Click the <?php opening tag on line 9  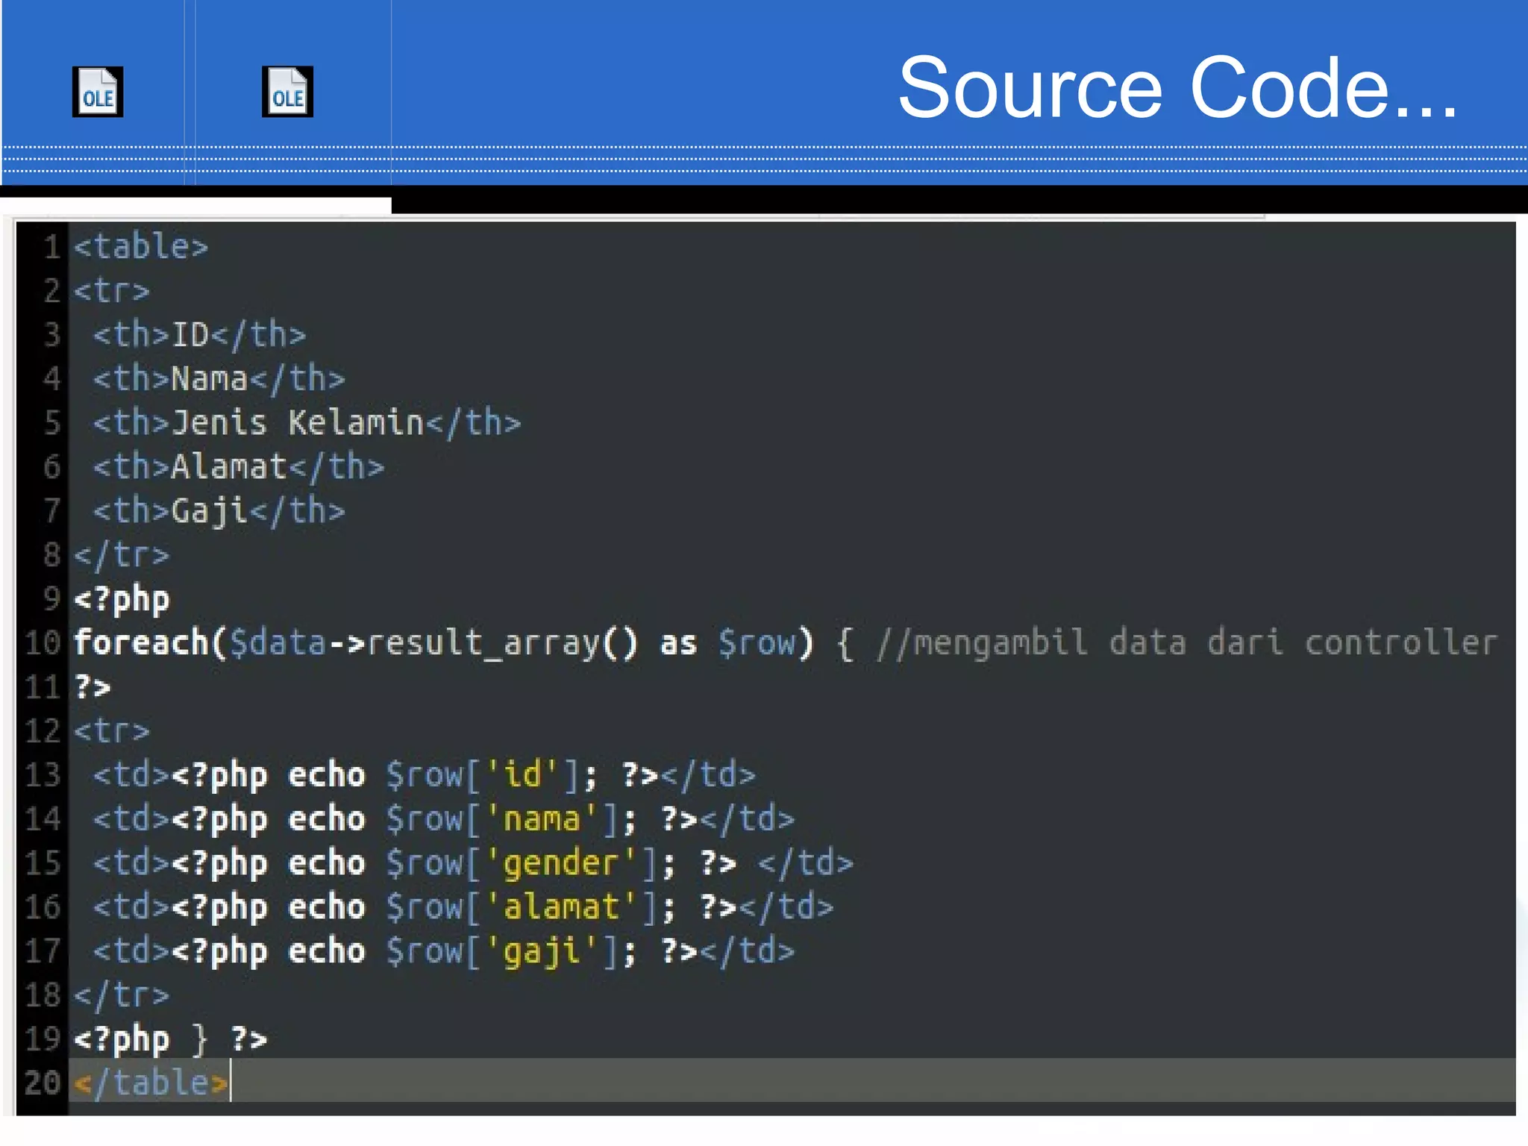(122, 600)
